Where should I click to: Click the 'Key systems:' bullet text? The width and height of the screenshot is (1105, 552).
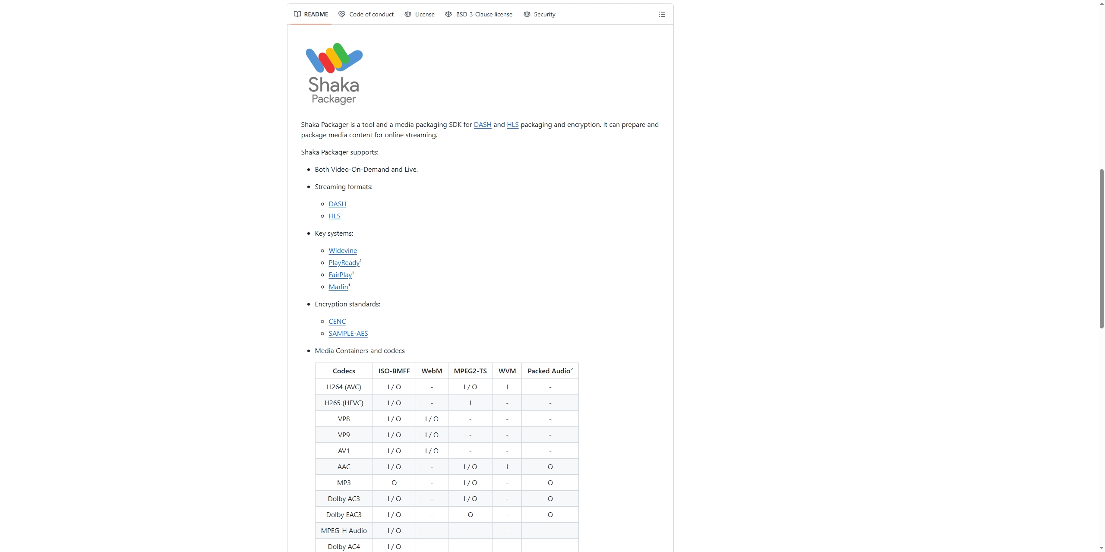pyautogui.click(x=334, y=233)
